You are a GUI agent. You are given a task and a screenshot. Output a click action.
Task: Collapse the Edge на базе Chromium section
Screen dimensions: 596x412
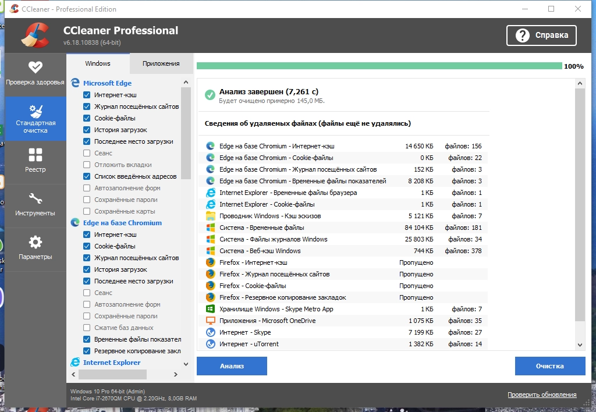click(x=122, y=223)
